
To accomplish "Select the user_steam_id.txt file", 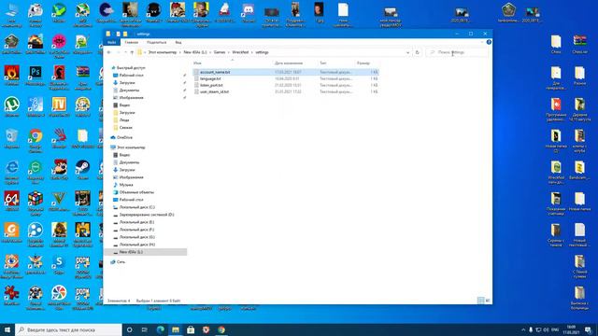I will (286, 91).
